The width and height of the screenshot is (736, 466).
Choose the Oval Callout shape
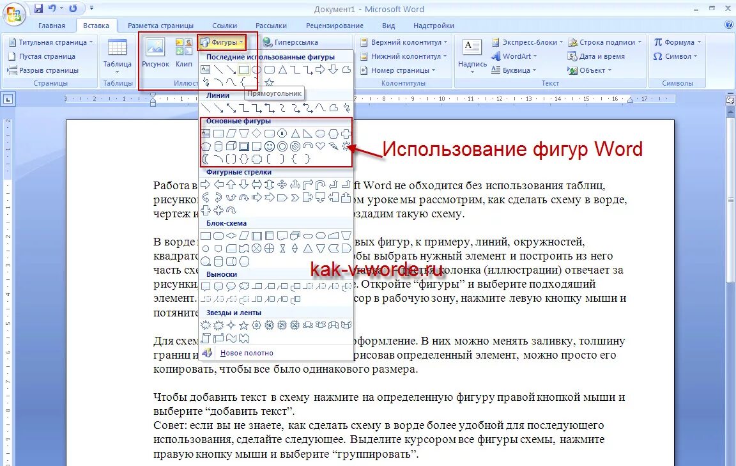(x=231, y=286)
